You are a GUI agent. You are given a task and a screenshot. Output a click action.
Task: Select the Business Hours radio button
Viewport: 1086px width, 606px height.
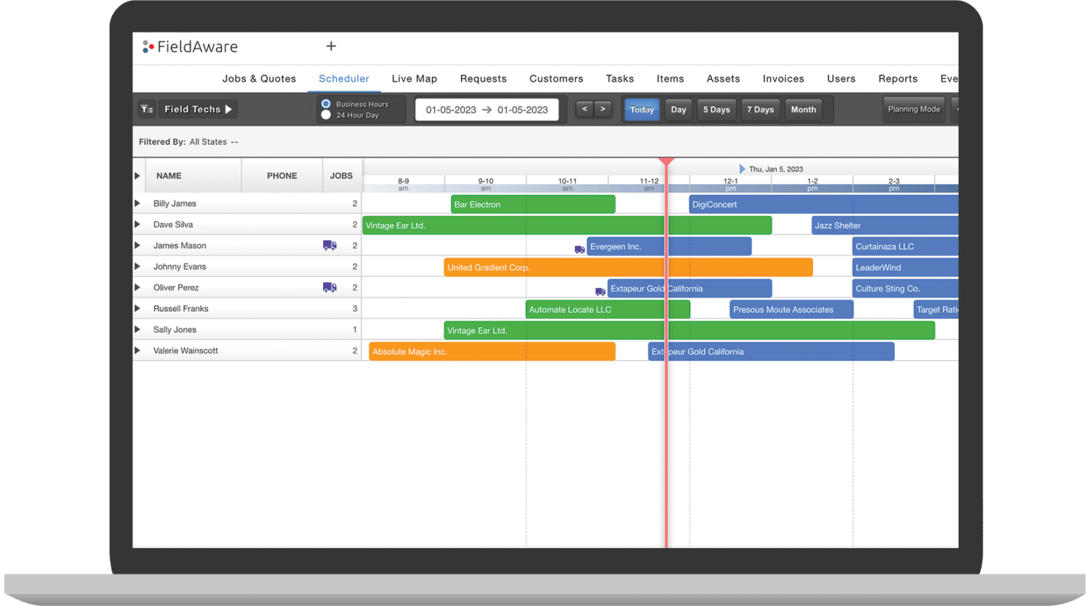(326, 103)
